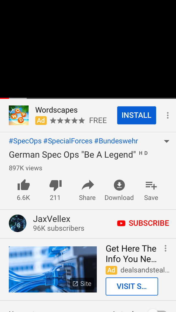This screenshot has width=176, height=312.
Task: Tap the Download icon
Action: coord(119,185)
